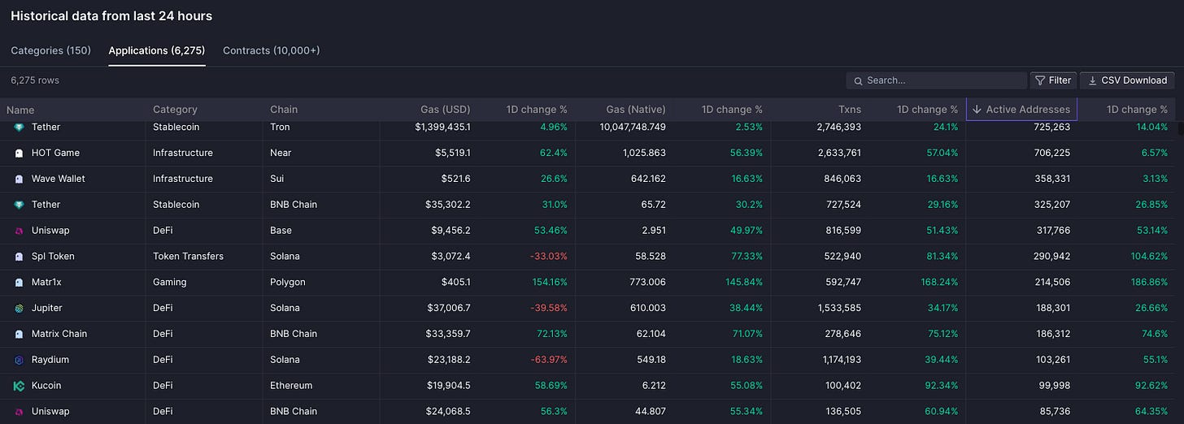Focus the Search input field

pos(937,80)
